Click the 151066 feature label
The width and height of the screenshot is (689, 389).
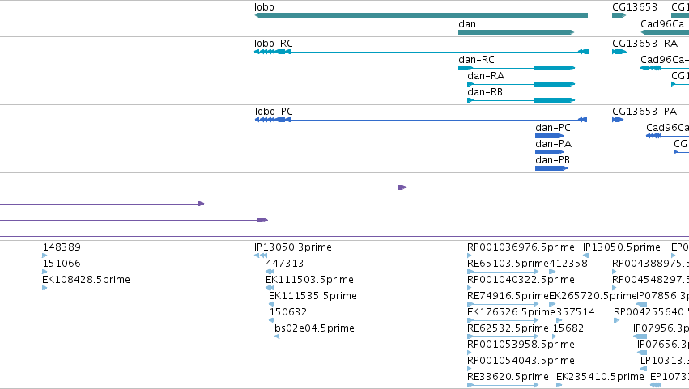(62, 264)
